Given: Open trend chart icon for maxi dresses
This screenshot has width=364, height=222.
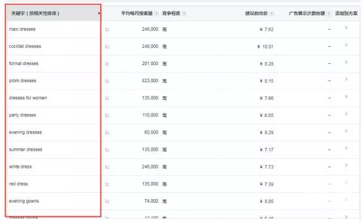Looking at the screenshot, I should 107,29.
